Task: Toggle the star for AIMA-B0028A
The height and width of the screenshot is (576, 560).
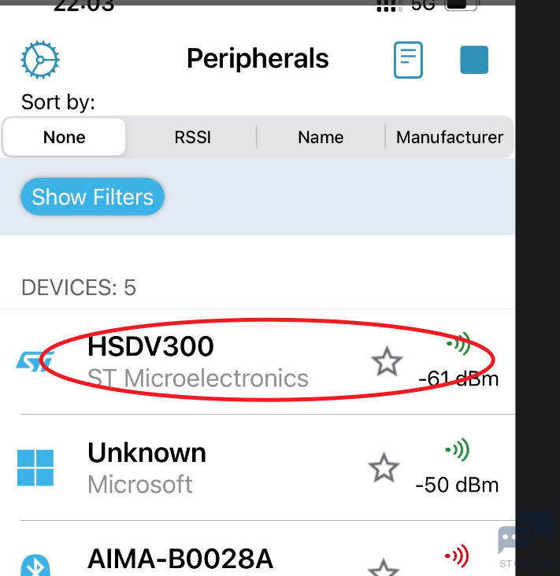Action: point(384,569)
